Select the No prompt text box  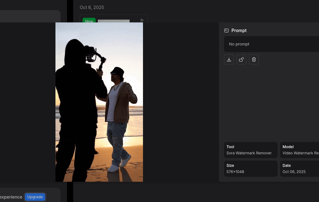[x=271, y=44]
